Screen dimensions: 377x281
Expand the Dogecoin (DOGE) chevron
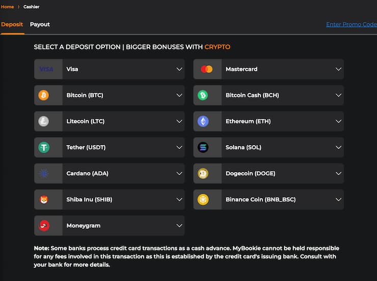pyautogui.click(x=338, y=173)
